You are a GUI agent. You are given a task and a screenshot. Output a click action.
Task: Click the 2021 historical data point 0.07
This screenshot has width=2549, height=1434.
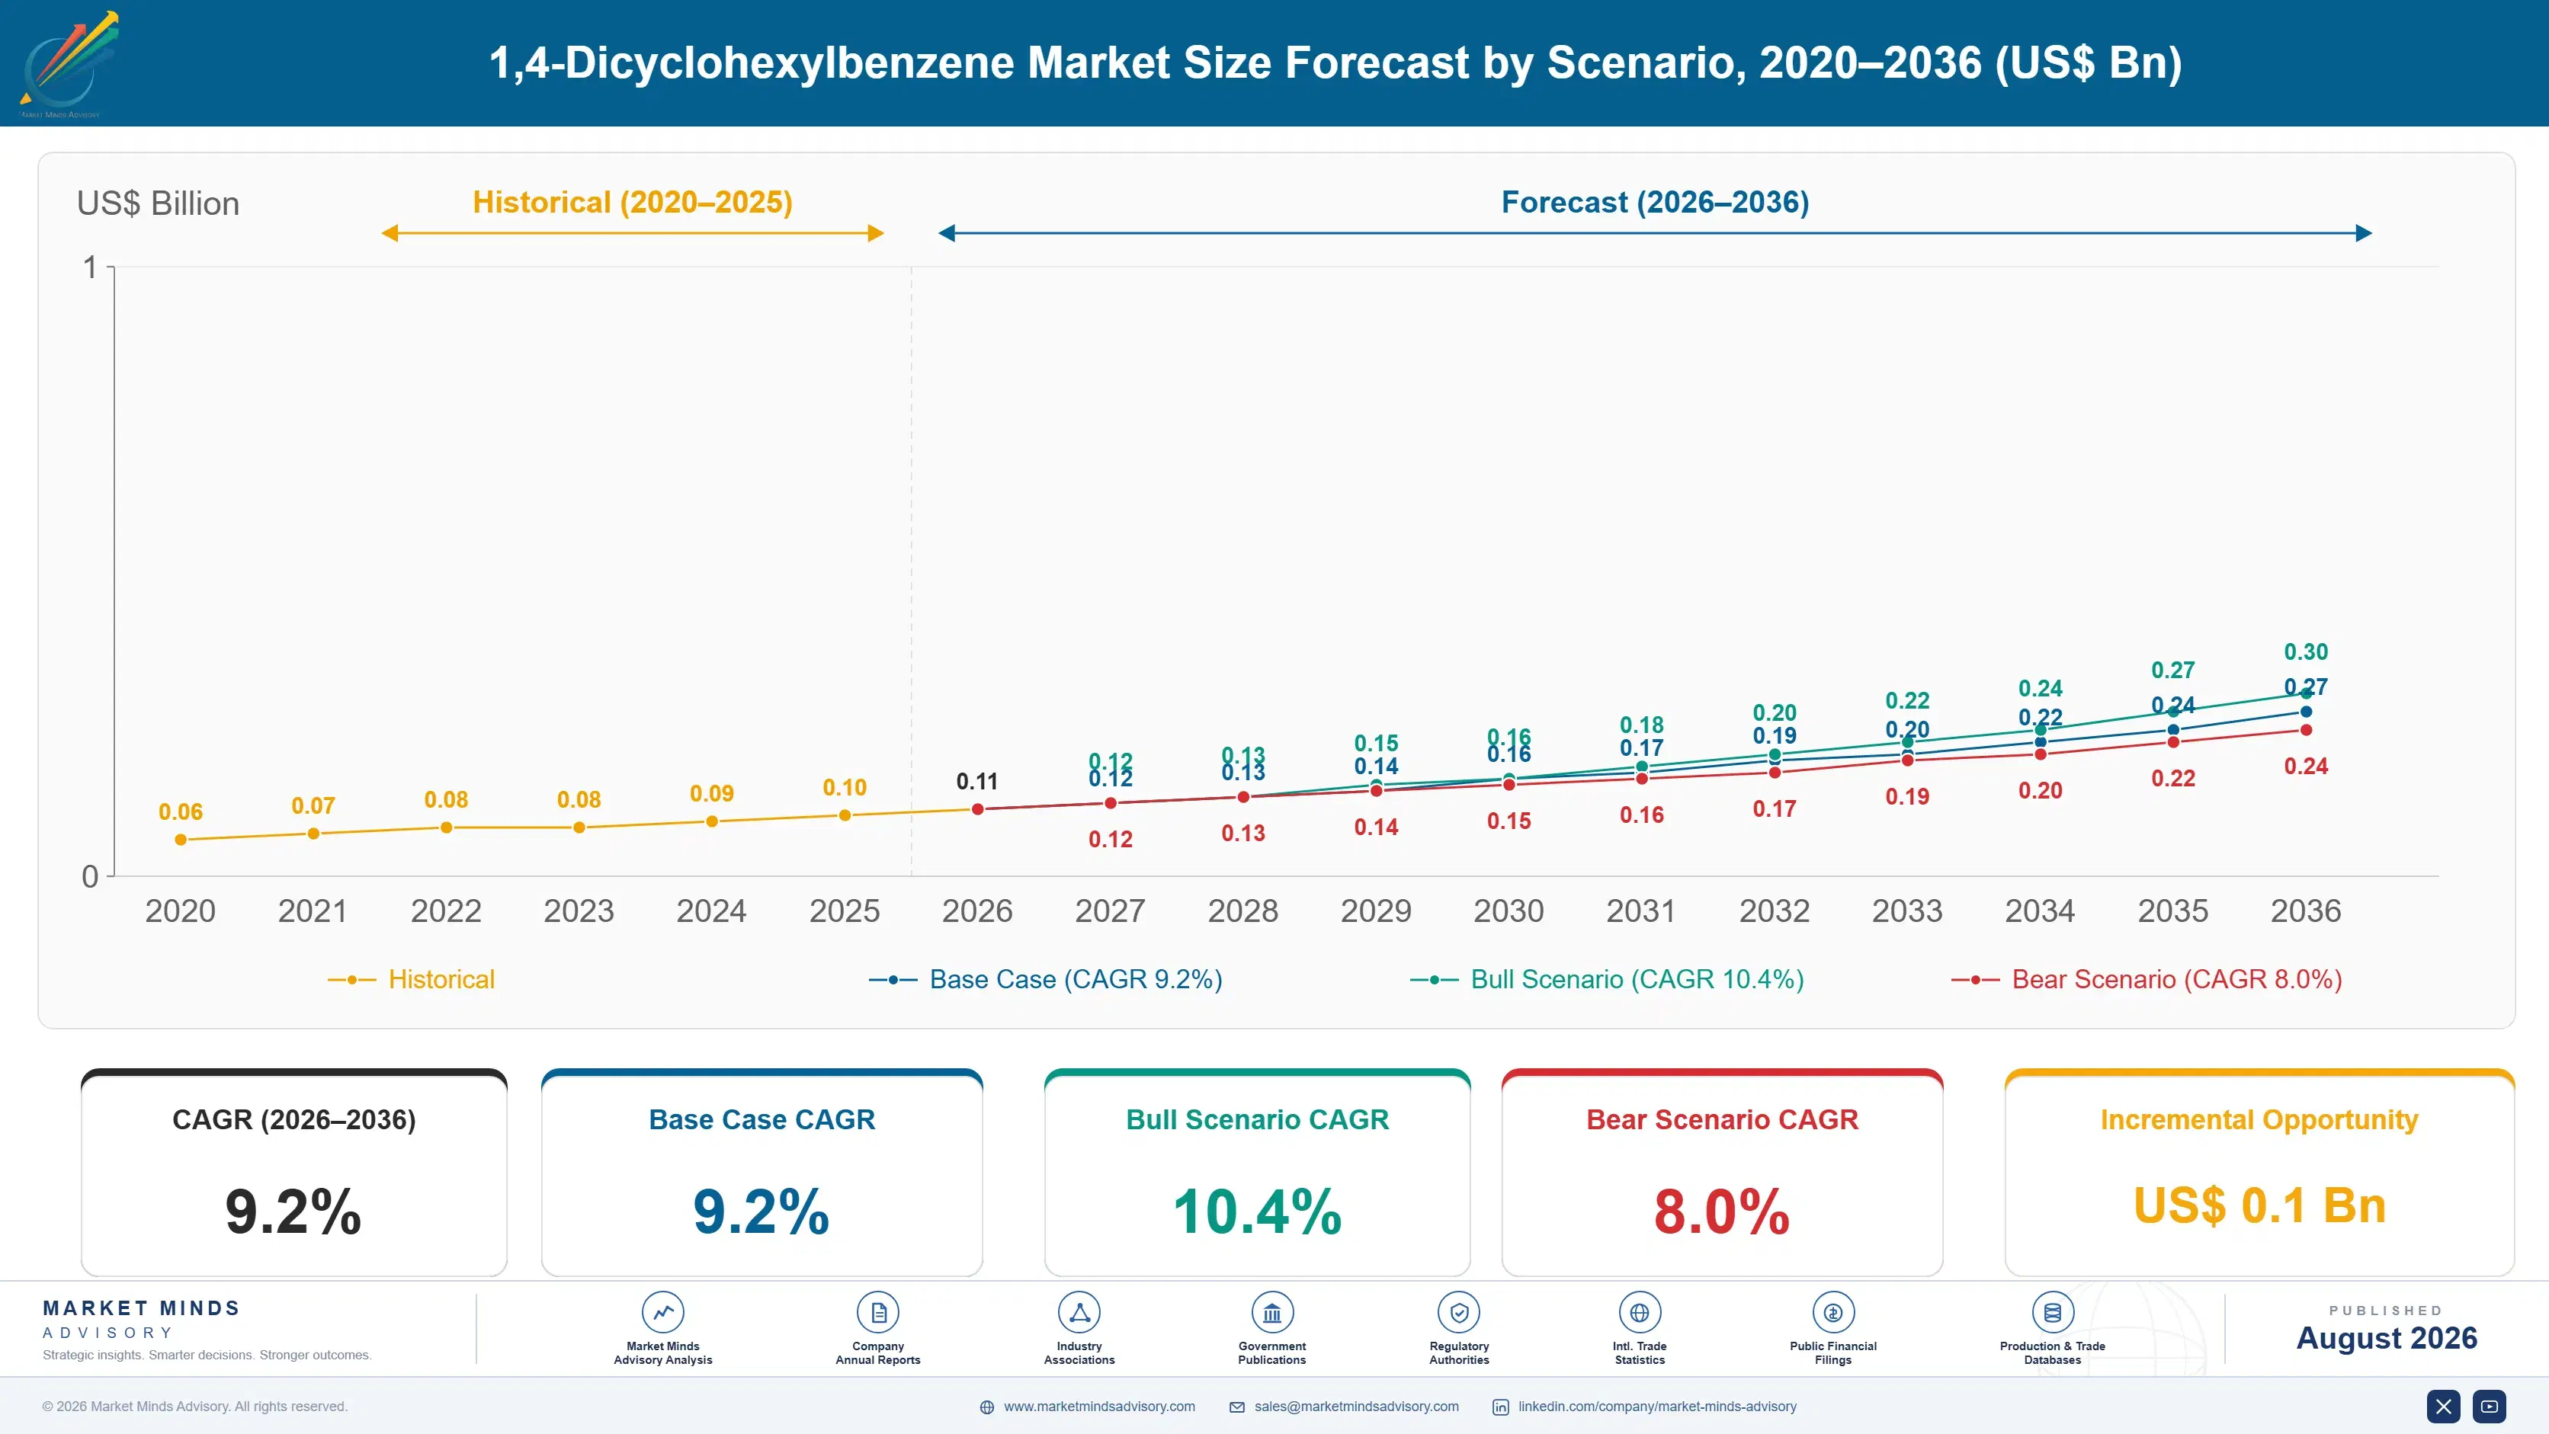pyautogui.click(x=313, y=834)
